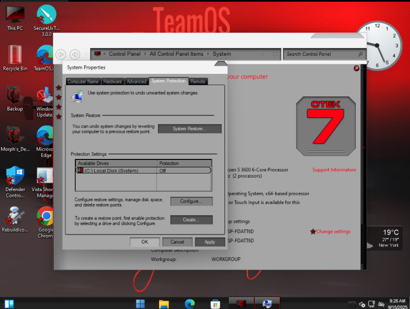This screenshot has height=309, width=410.
Task: Click the Configure... button
Action: [191, 201]
